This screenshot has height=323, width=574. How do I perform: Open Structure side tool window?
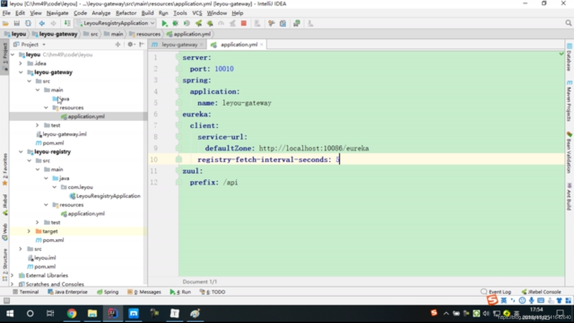click(5, 265)
